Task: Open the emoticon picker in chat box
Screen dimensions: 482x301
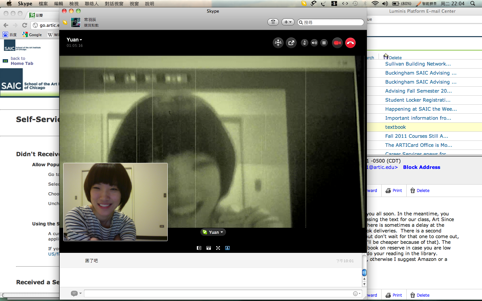Action: coord(357,294)
